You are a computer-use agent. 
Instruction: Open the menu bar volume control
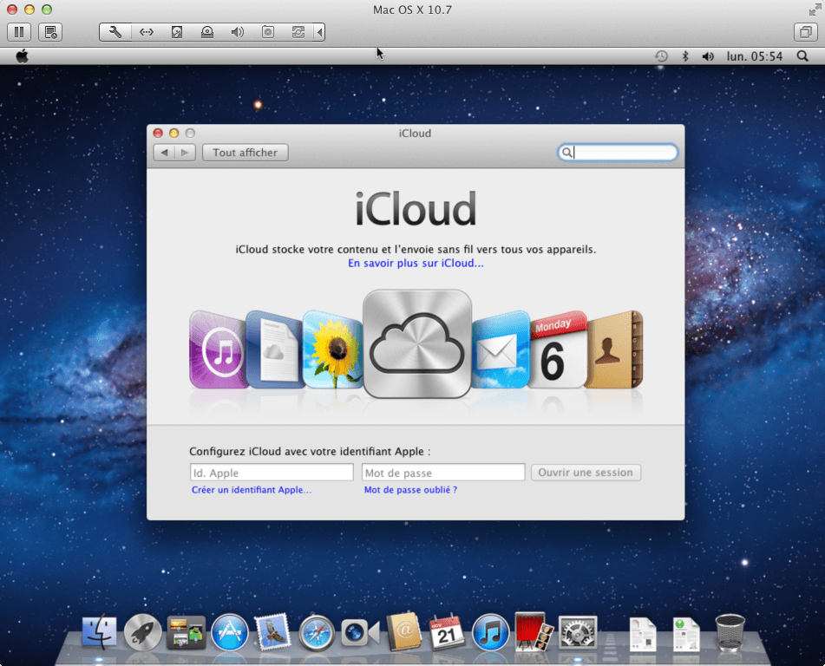[708, 56]
